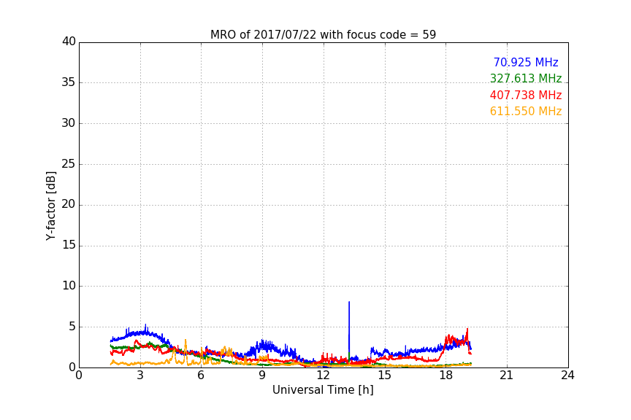Click the 'Universal Time [h]' axis label
Screen dimensions: 631x420
point(323,390)
